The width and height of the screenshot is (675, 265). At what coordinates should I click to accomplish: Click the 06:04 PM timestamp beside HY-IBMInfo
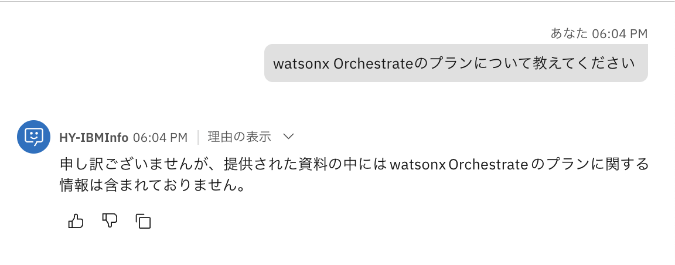(160, 138)
